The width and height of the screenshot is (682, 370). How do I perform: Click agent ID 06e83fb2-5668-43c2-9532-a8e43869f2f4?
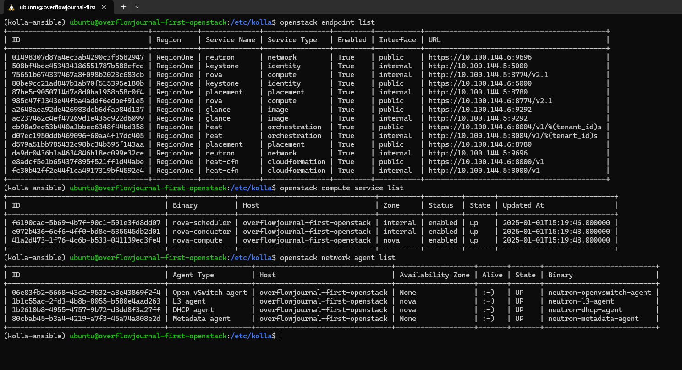[x=86, y=293]
